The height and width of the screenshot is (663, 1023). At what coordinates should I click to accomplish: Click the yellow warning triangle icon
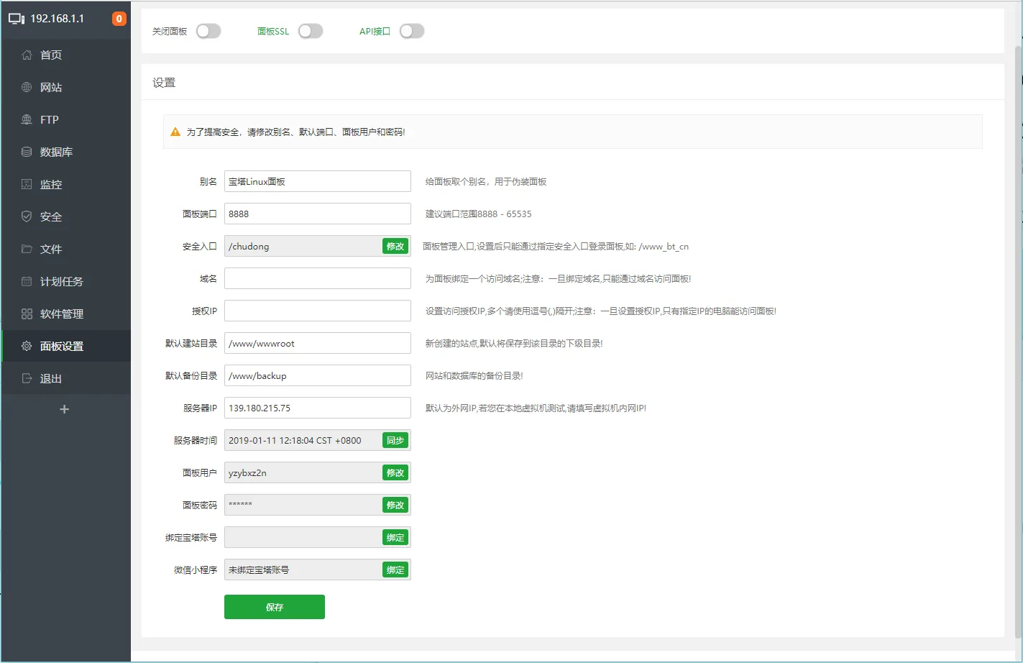175,132
